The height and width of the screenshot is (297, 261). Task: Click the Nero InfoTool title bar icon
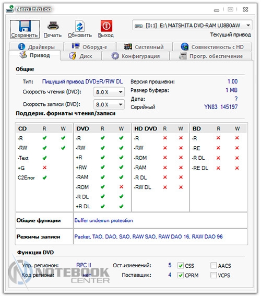[x=10, y=9]
